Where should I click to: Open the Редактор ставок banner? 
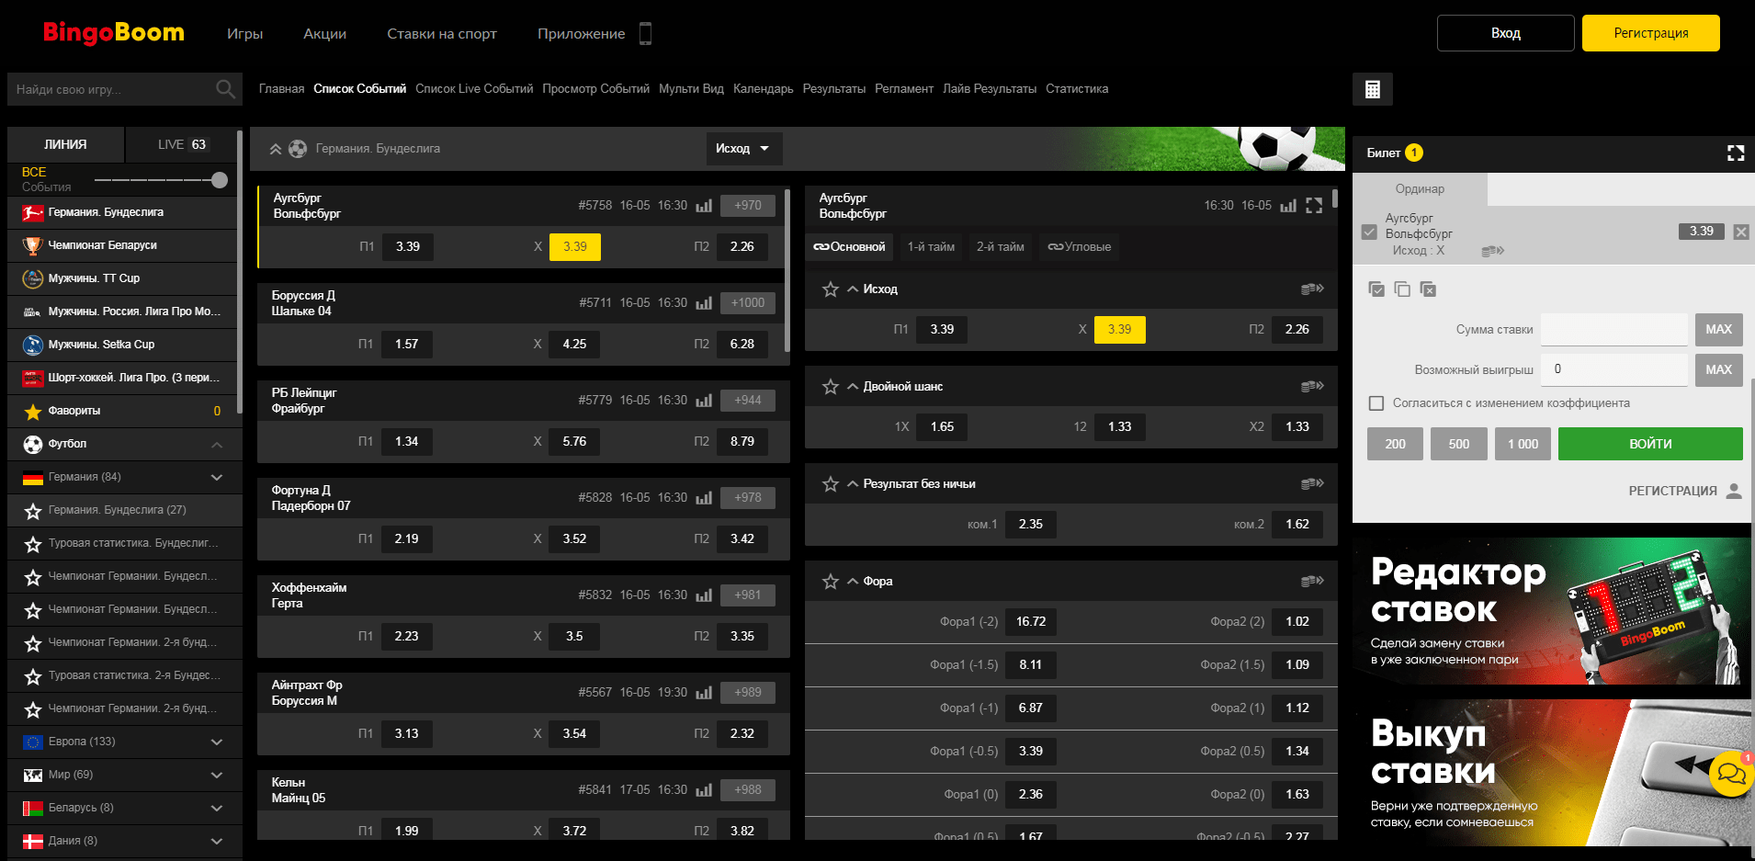click(1551, 612)
